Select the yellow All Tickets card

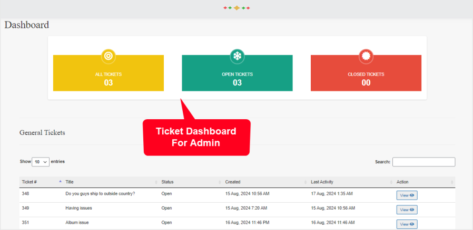point(109,76)
